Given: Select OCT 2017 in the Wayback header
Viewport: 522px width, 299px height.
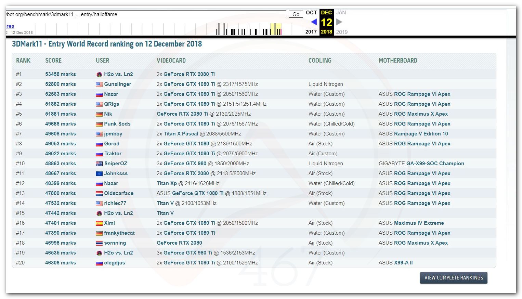Looking at the screenshot, I should point(311,13).
